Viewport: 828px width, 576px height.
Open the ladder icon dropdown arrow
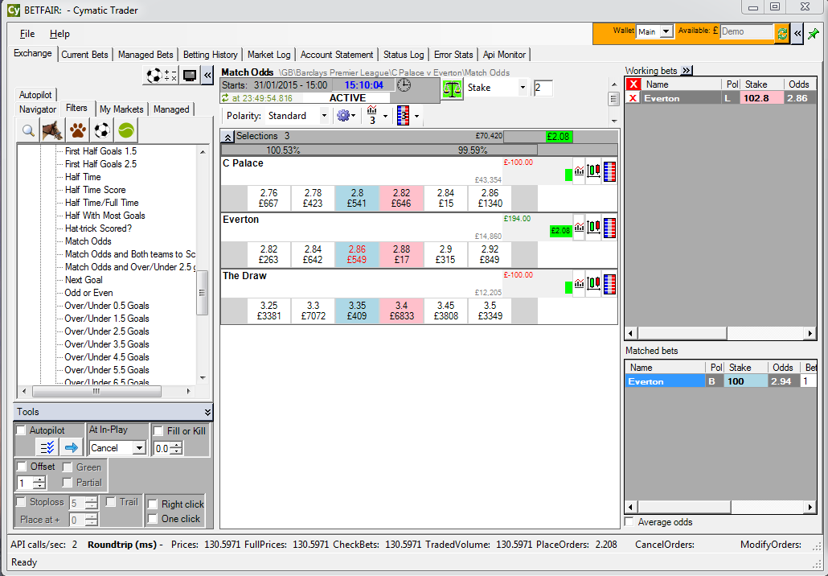point(417,117)
